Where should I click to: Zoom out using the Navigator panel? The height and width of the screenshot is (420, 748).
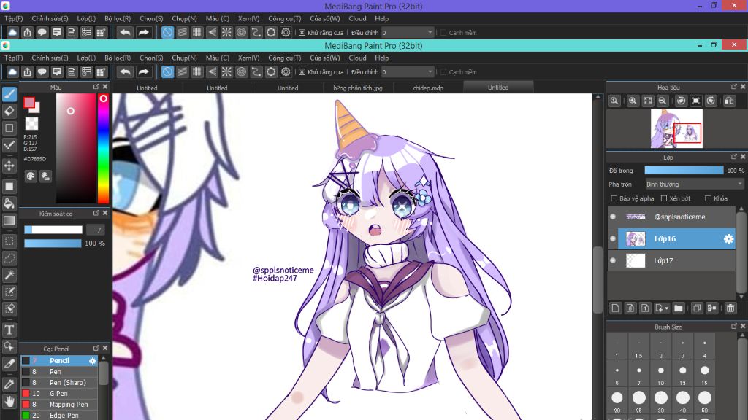(x=662, y=101)
